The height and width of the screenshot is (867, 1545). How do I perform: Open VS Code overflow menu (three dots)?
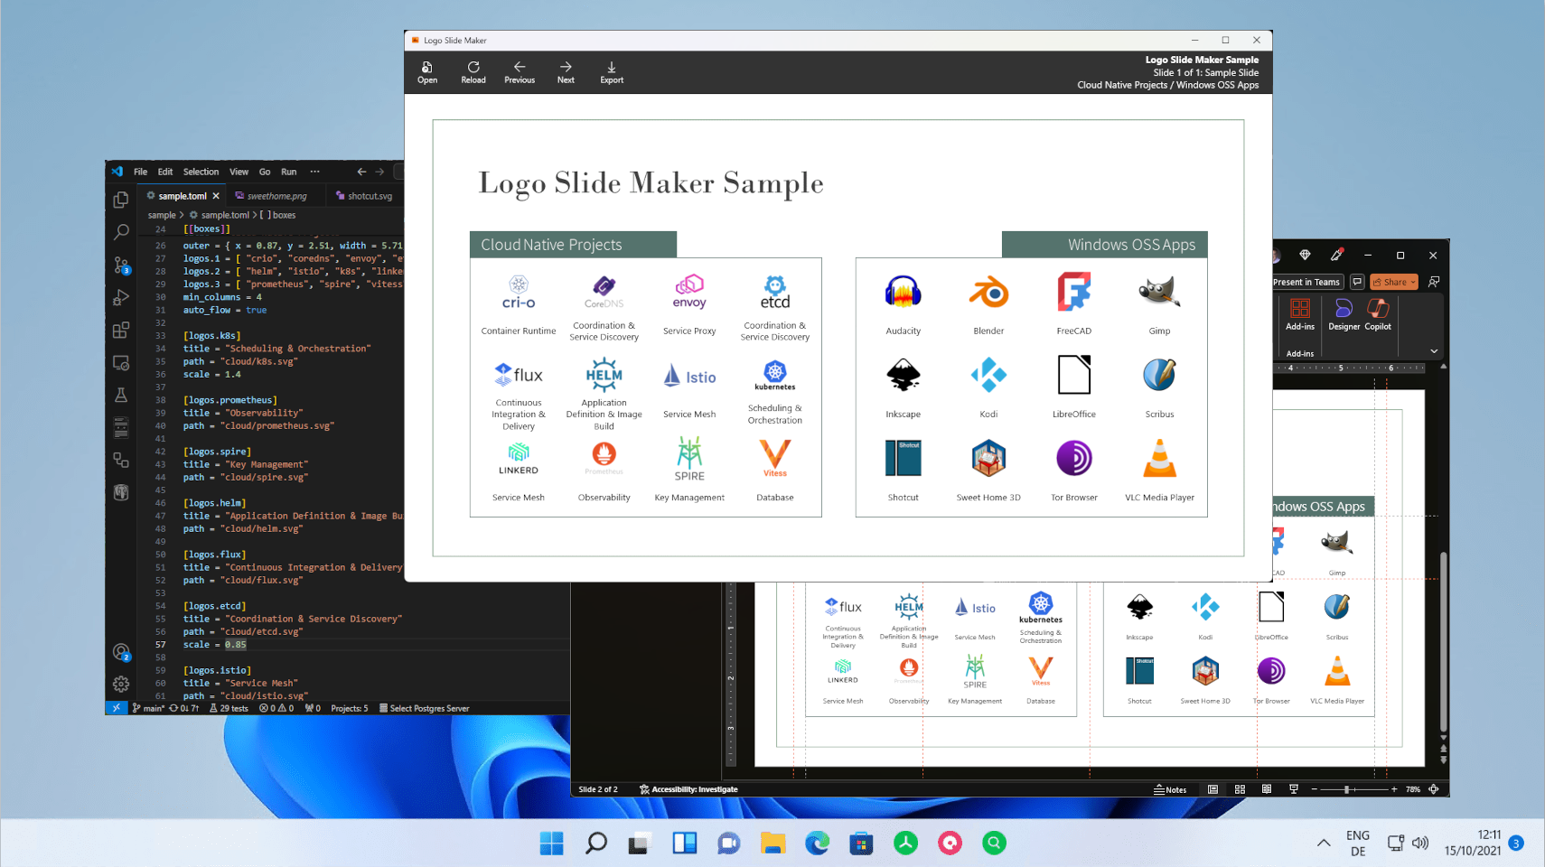point(314,172)
